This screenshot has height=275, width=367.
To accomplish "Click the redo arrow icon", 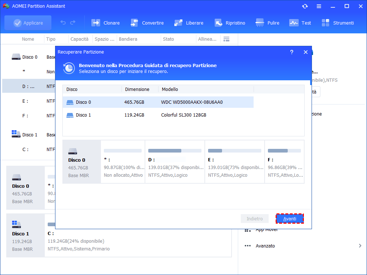I will click(73, 22).
